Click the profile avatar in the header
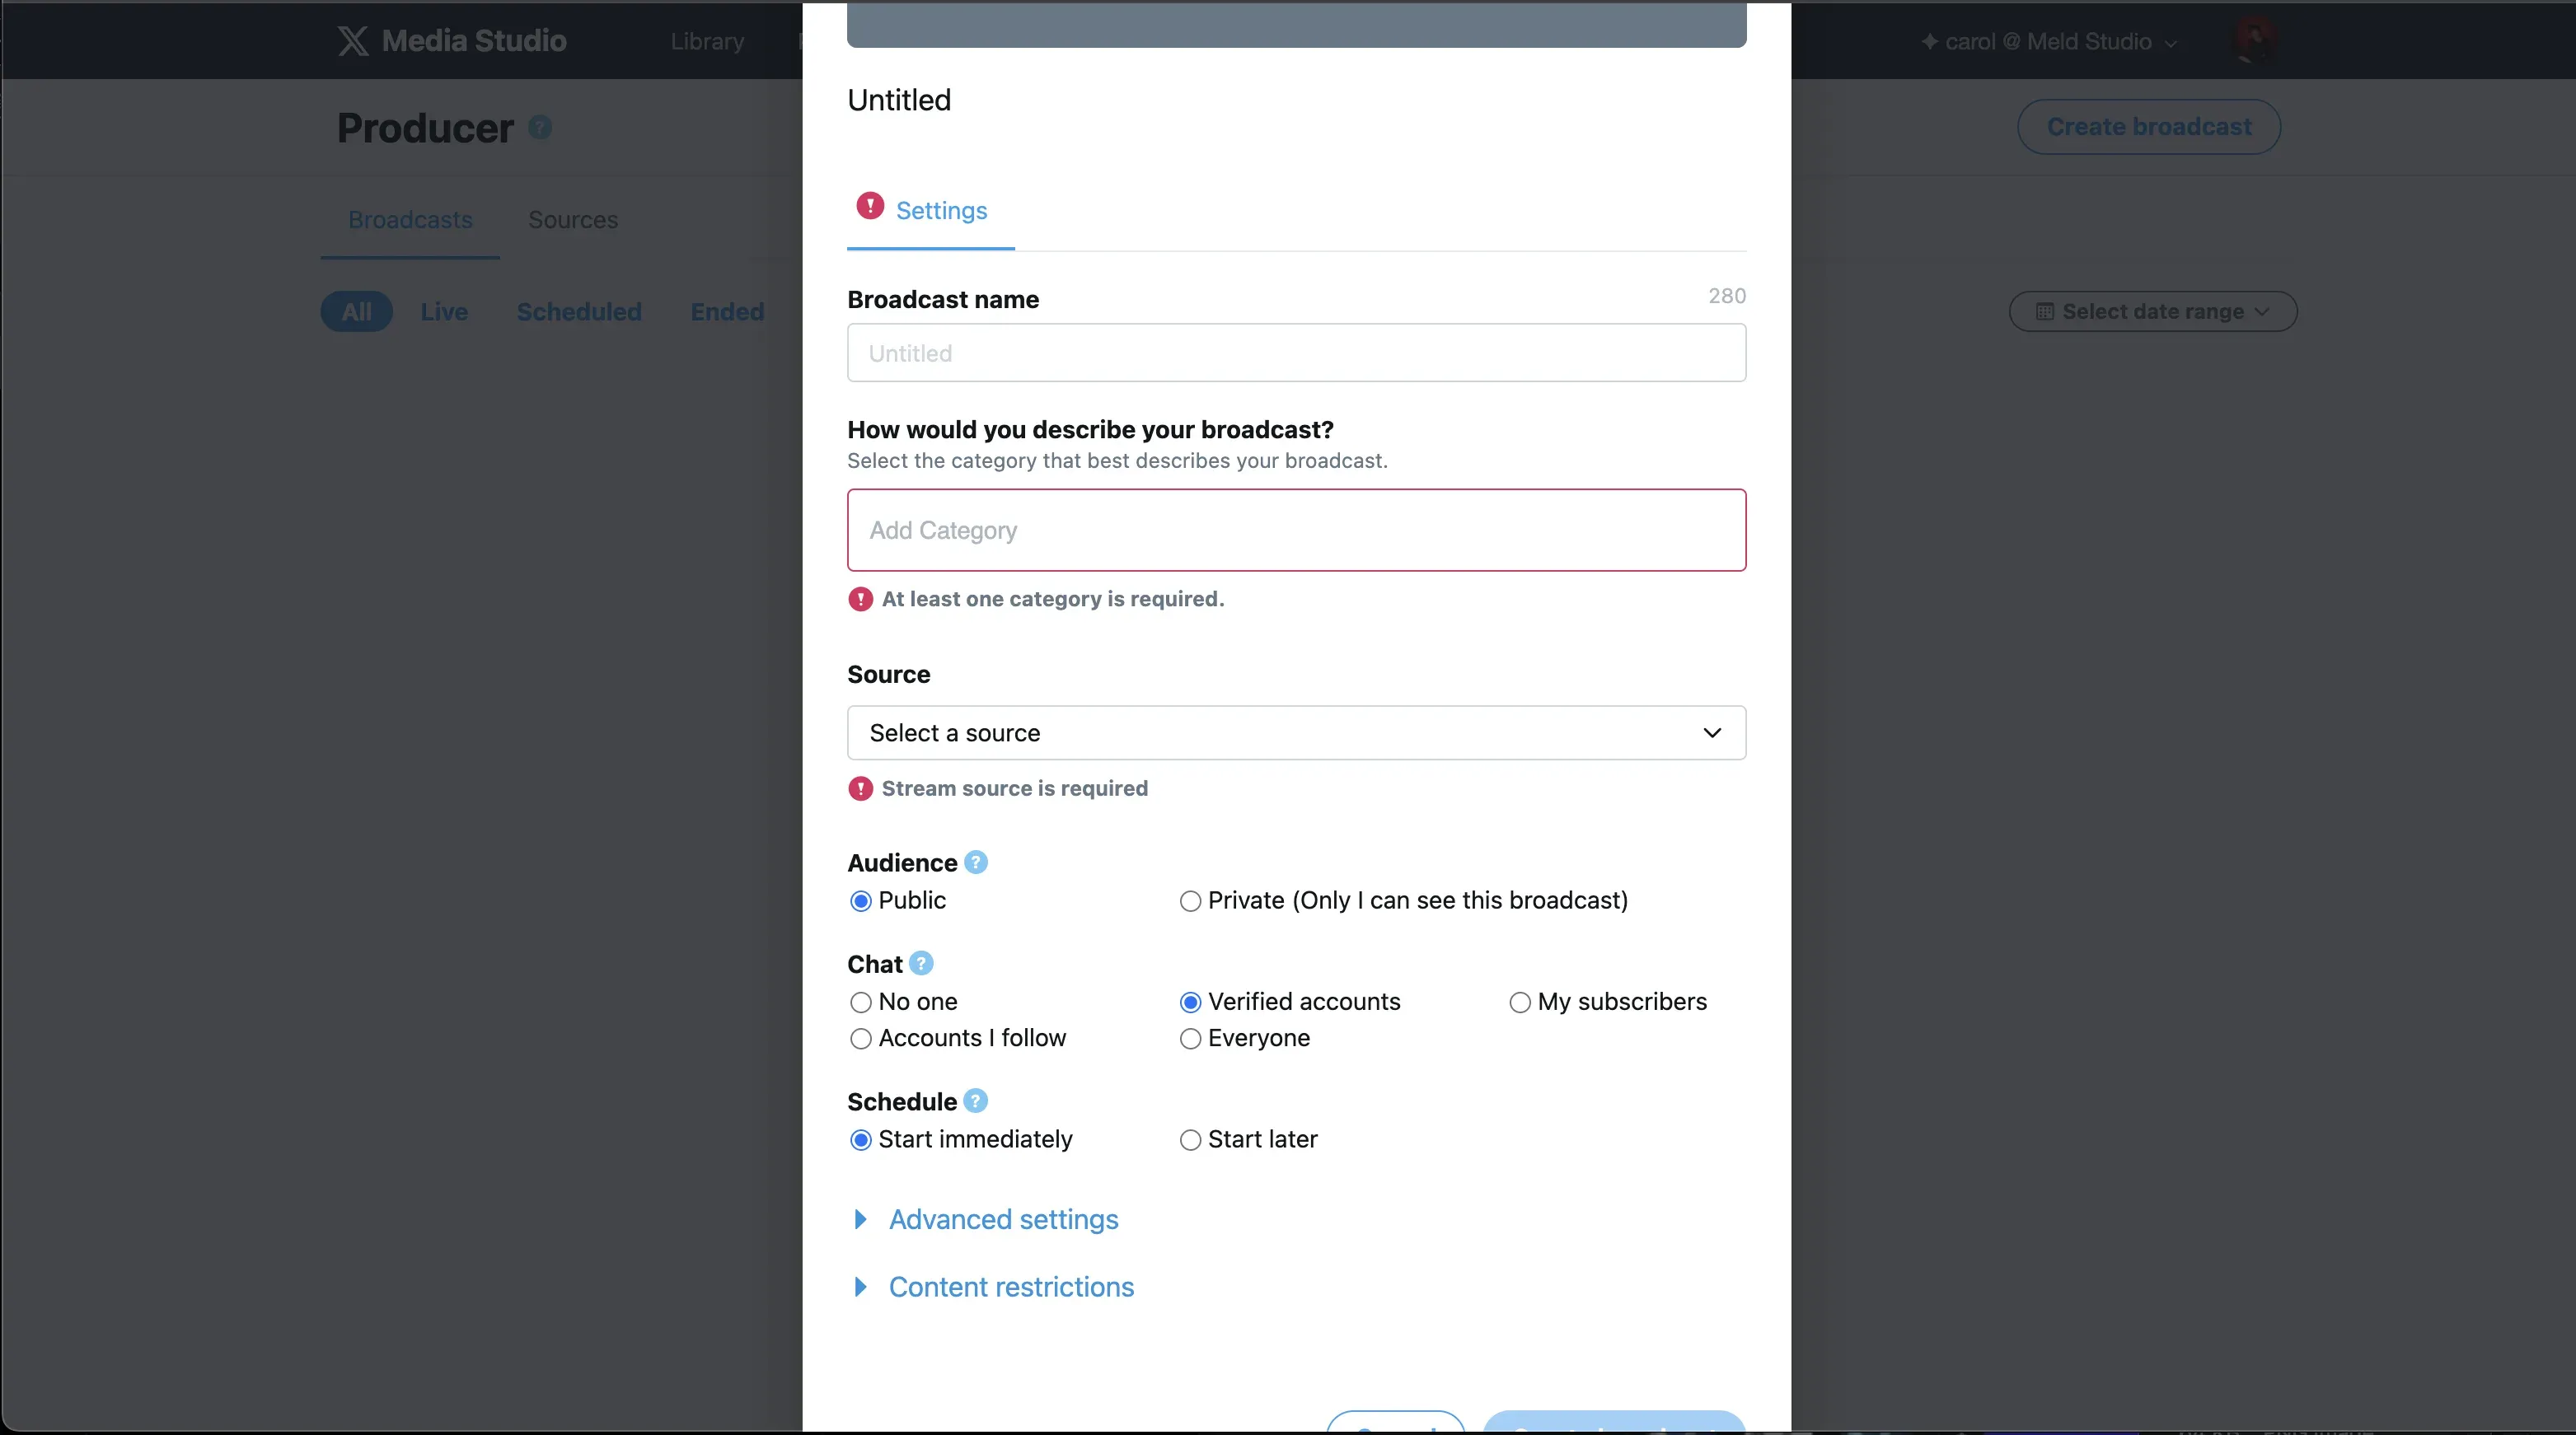The height and width of the screenshot is (1435, 2576). (x=2254, y=41)
